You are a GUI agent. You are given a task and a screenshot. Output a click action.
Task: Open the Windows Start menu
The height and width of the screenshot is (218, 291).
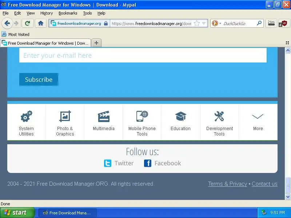coord(17,213)
